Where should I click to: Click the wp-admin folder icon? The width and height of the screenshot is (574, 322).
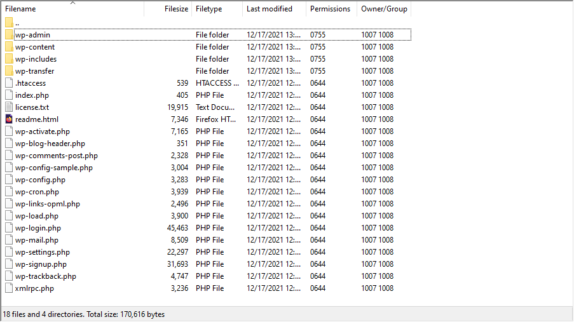(x=9, y=35)
